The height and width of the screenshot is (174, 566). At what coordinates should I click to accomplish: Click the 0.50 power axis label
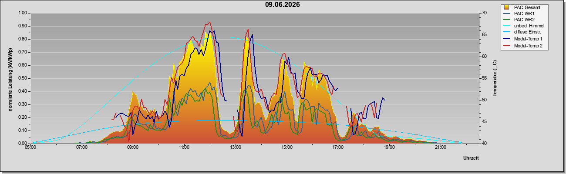tap(23, 78)
